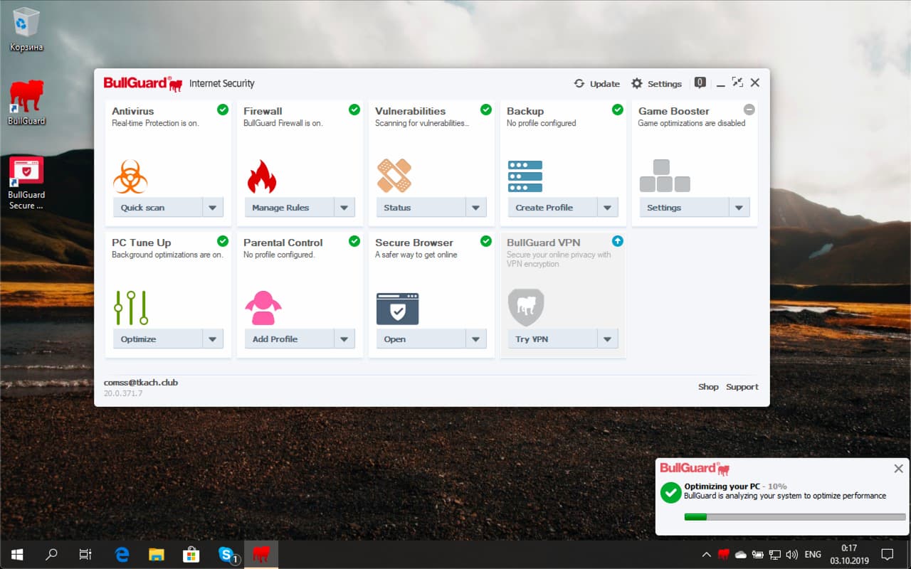Image resolution: width=911 pixels, height=569 pixels.
Task: Click the PC Tune Up green status checkmark
Action: (223, 241)
